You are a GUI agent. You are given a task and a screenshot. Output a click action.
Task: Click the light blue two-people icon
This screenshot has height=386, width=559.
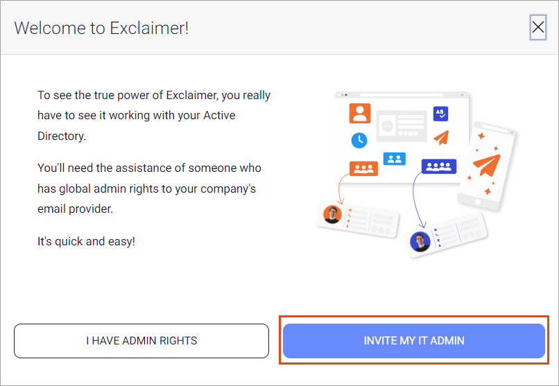point(394,159)
